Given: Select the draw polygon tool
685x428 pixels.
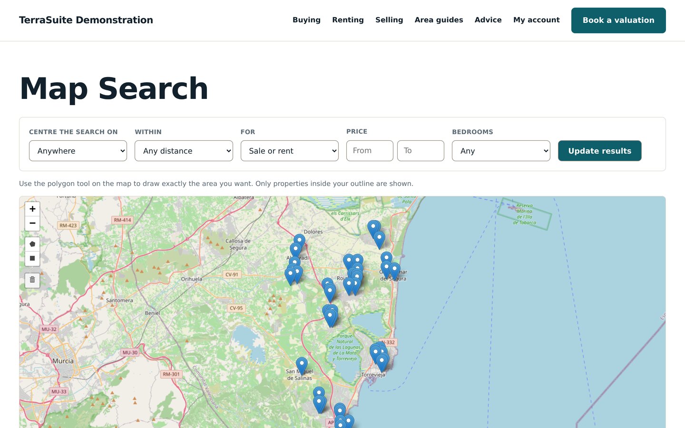Looking at the screenshot, I should click(32, 244).
